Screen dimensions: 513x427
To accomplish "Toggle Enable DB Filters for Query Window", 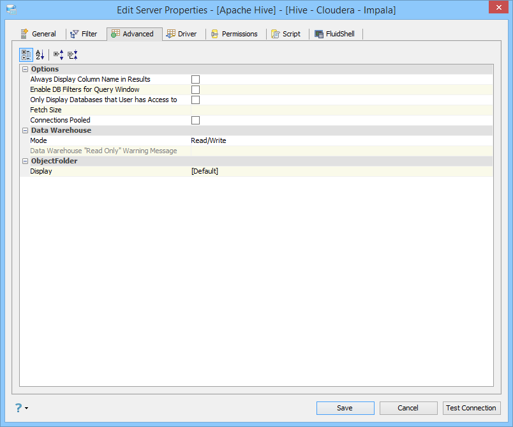I will tap(195, 89).
